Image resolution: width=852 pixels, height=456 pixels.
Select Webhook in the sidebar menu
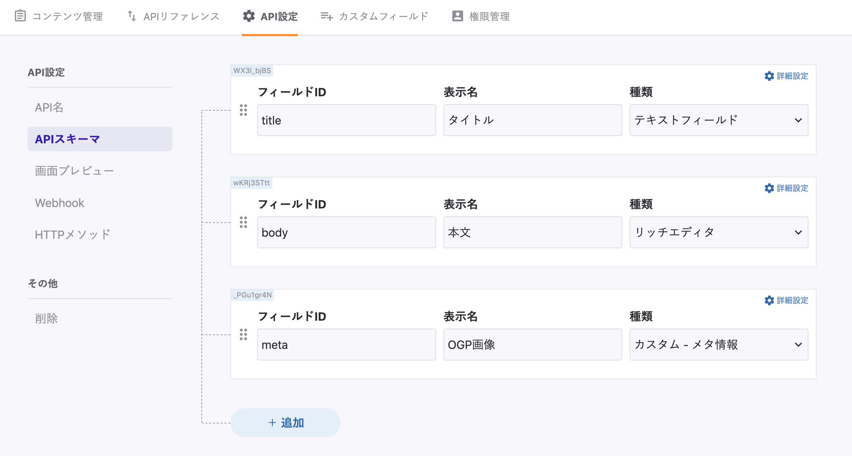tap(60, 203)
